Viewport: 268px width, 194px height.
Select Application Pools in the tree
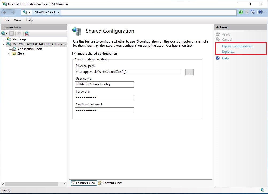30,49
